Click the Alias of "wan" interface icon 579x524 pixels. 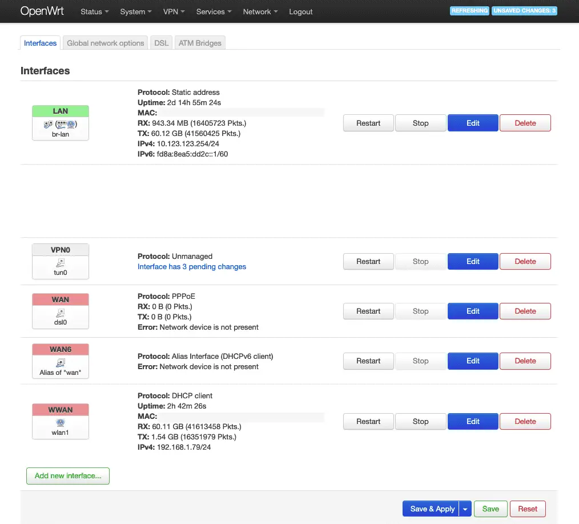coord(60,362)
